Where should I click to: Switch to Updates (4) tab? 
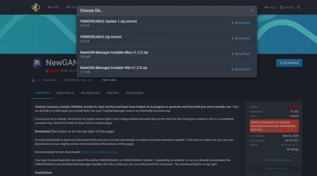(x=65, y=93)
